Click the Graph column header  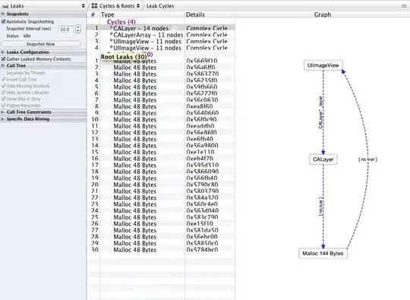pyautogui.click(x=323, y=14)
